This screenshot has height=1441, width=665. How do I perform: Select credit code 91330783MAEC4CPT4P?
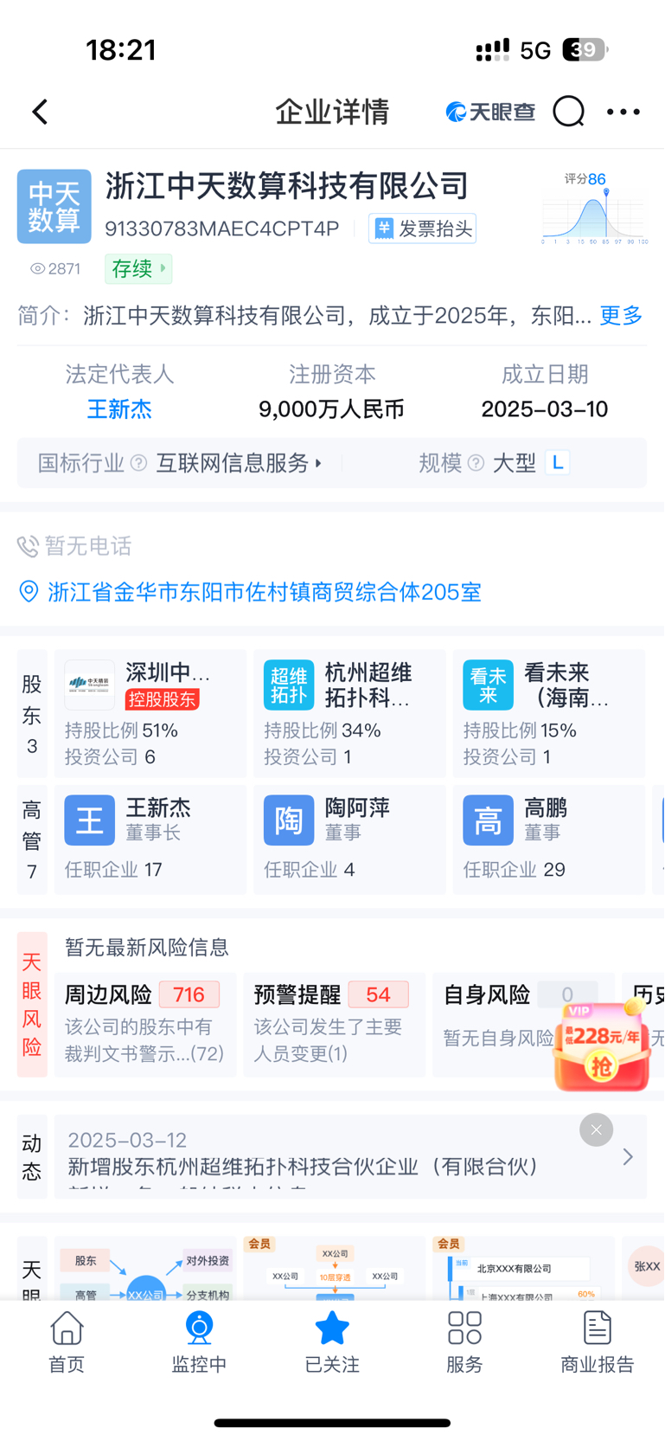[x=222, y=228]
